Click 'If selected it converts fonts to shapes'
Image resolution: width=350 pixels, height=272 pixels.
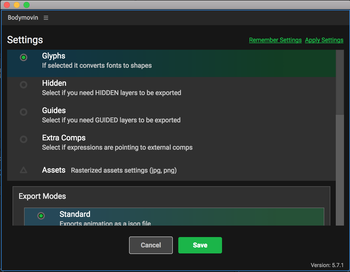click(97, 66)
